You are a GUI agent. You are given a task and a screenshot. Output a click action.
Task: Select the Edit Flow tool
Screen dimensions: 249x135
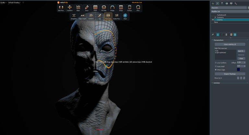[61, 8]
